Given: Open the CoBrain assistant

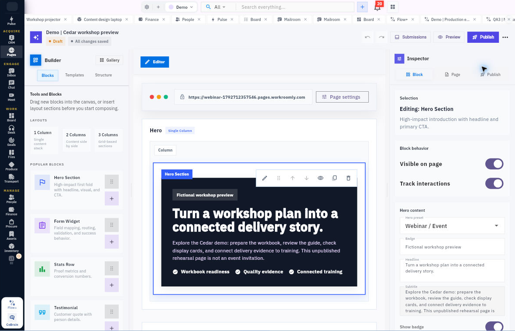Looking at the screenshot, I should 12,320.
